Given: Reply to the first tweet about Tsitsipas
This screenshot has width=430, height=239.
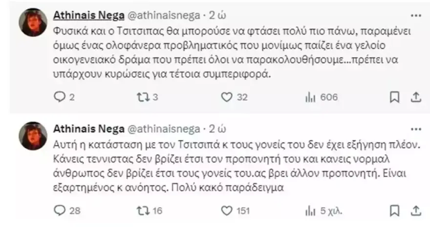Looking at the screenshot, I should (59, 97).
